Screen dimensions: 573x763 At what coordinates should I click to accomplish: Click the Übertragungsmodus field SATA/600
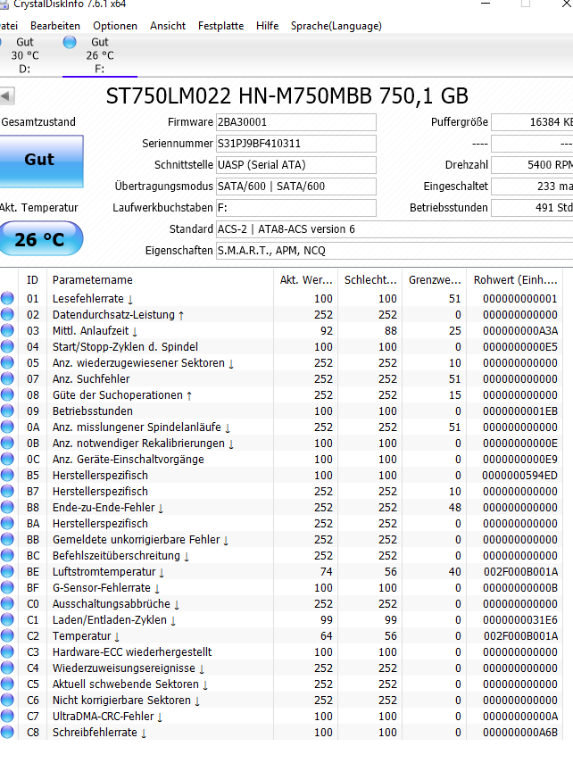(296, 187)
